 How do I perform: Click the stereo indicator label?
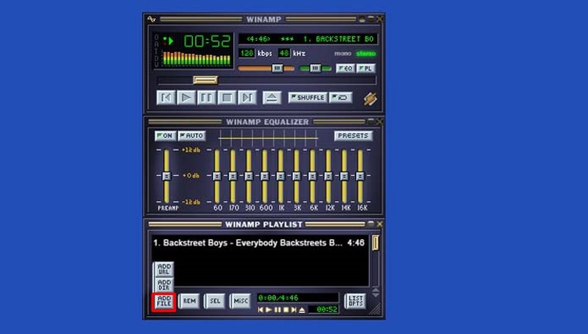tap(366, 54)
